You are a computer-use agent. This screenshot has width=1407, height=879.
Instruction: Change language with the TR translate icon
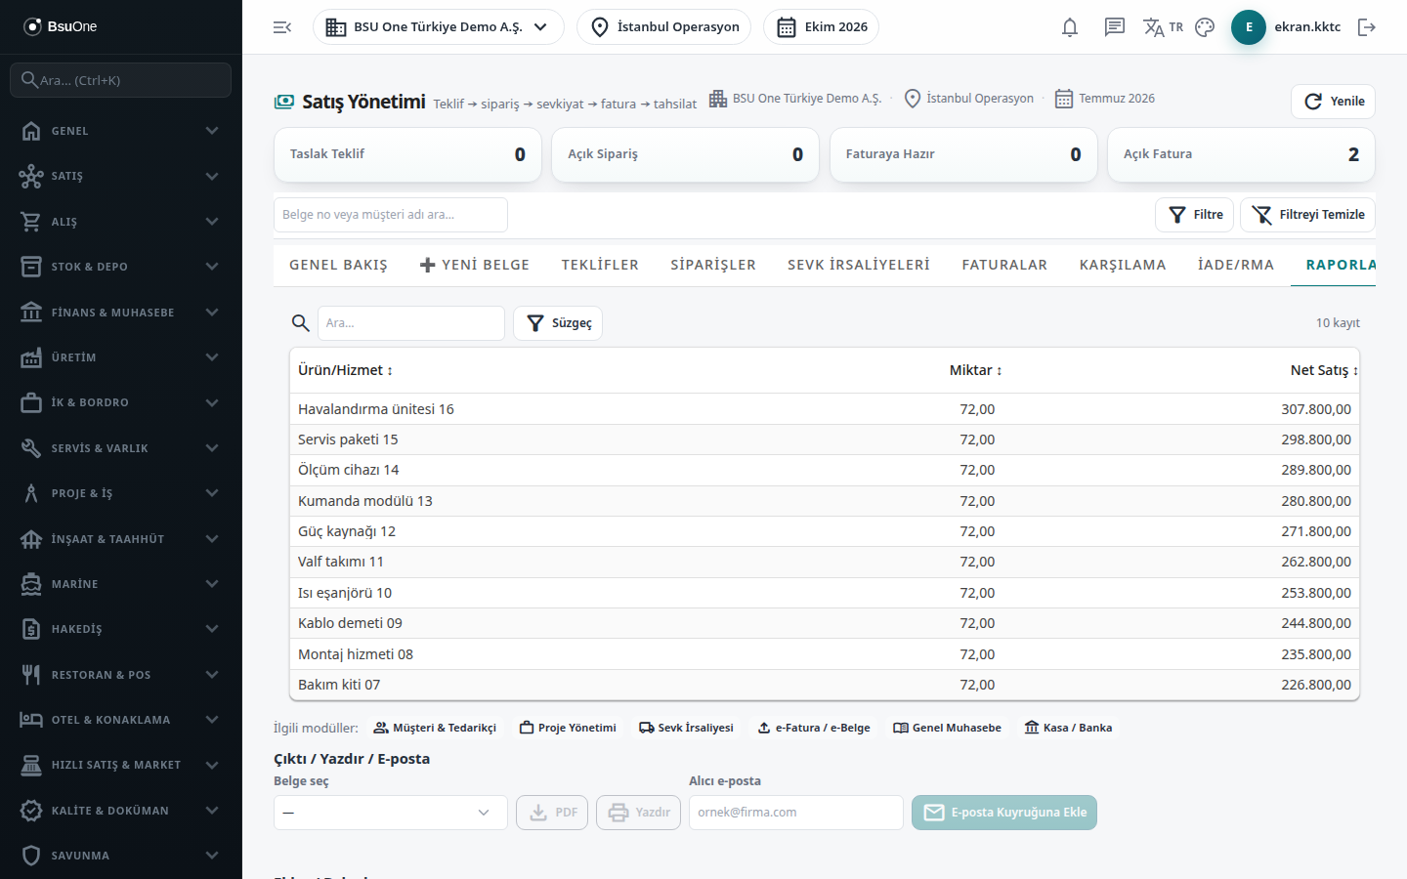point(1163,27)
